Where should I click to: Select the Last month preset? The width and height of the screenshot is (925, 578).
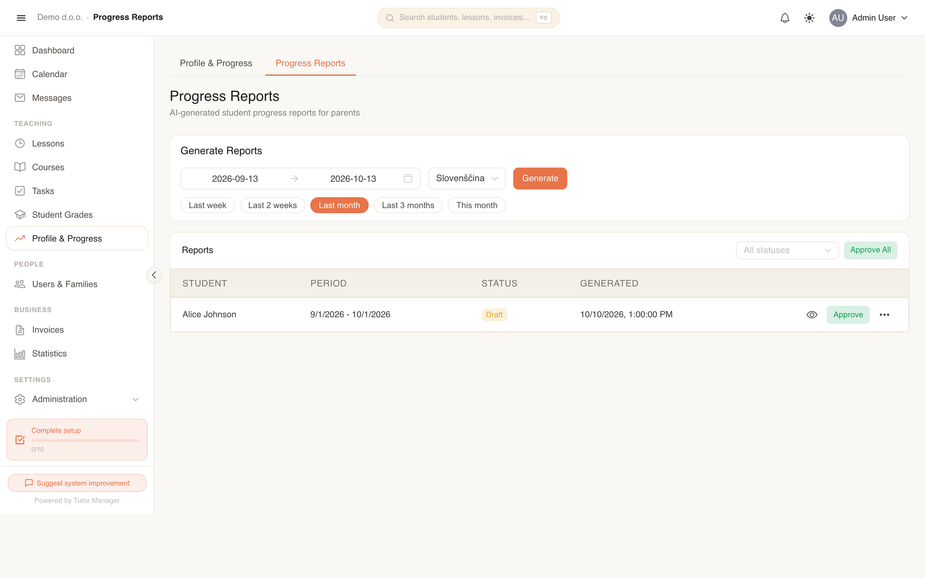click(339, 205)
